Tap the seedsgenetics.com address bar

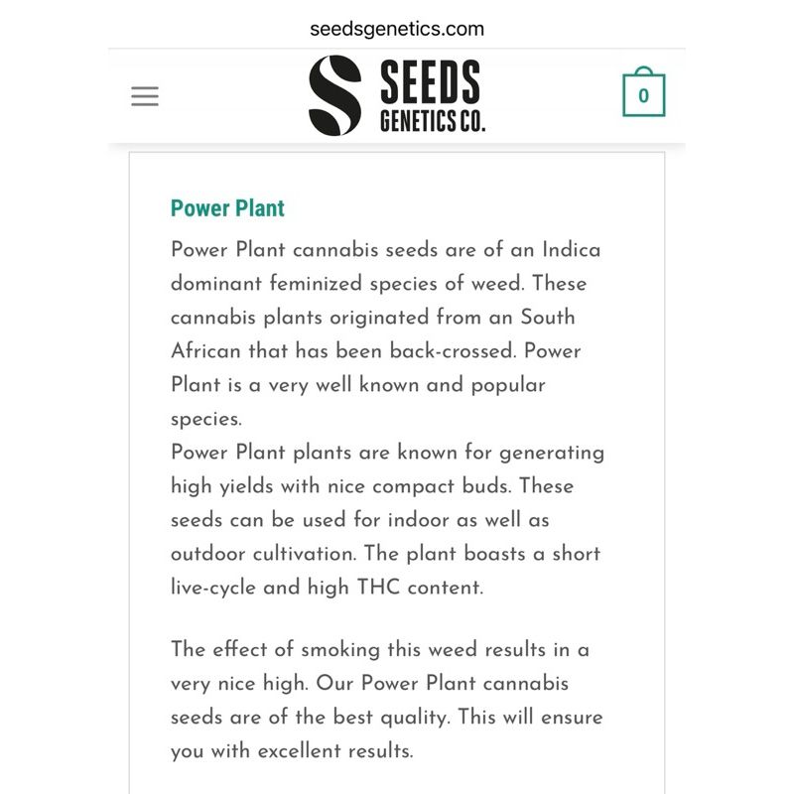(397, 28)
